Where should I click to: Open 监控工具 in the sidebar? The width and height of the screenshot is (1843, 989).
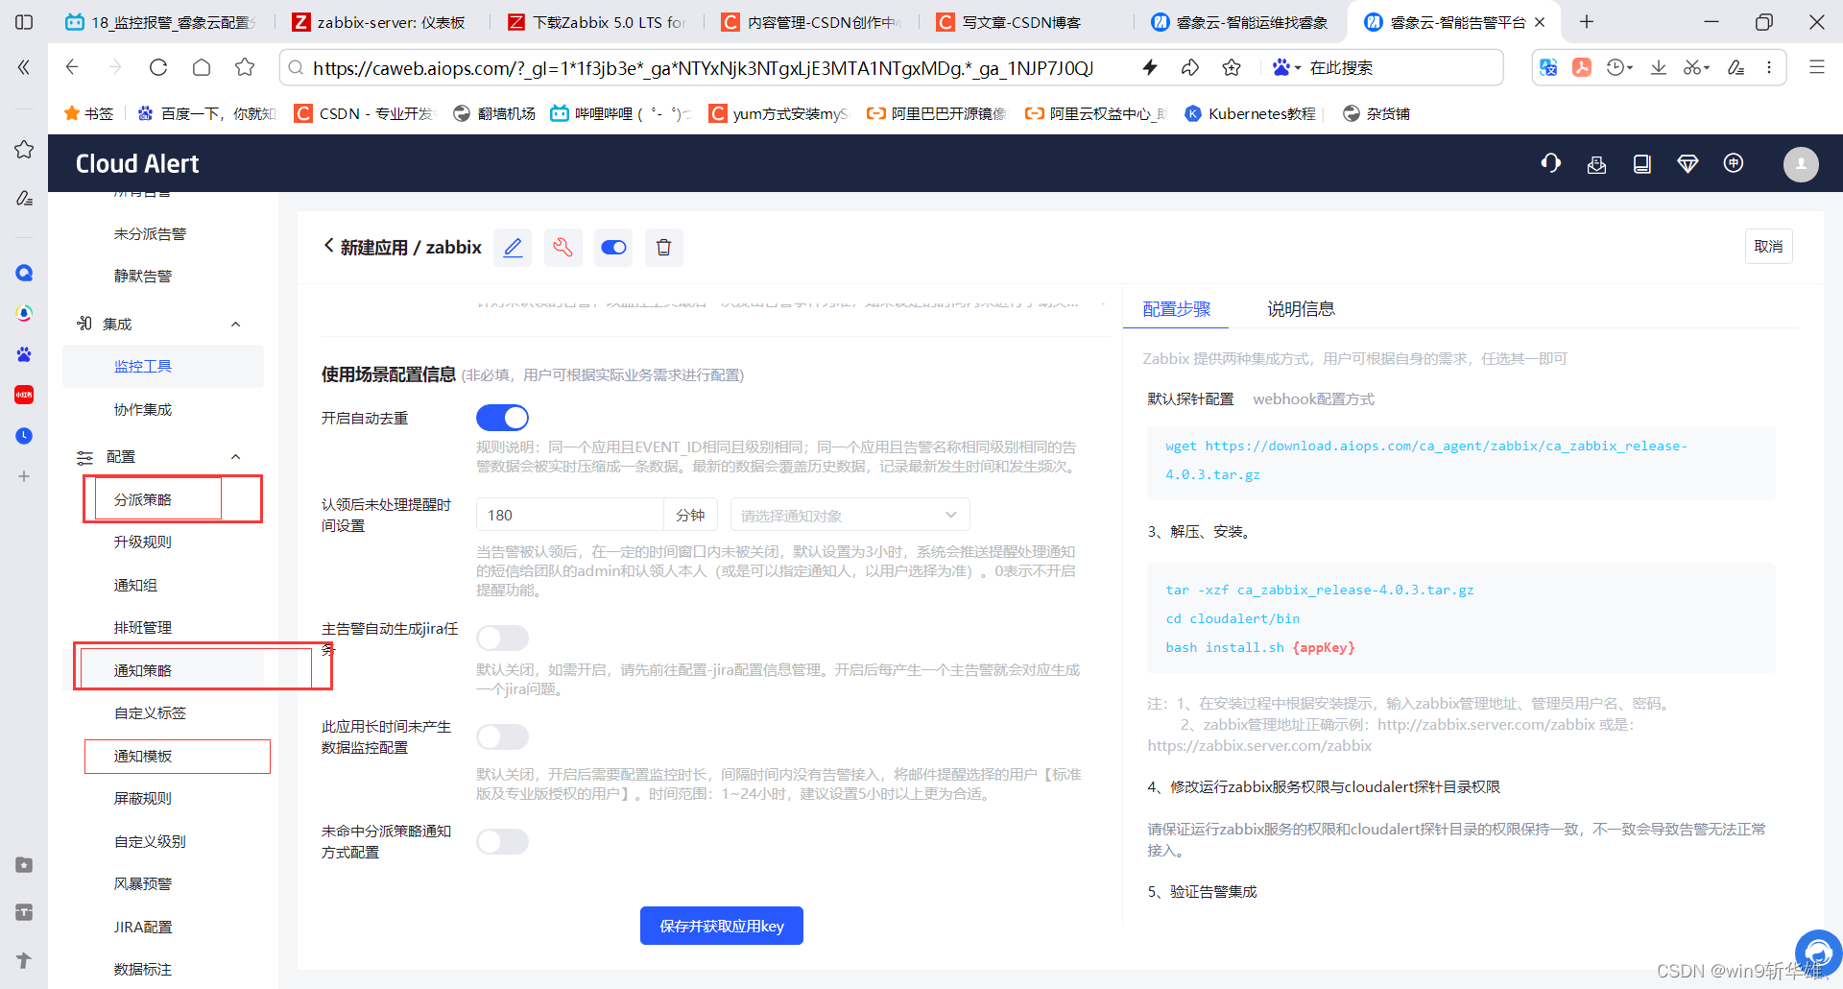143,367
